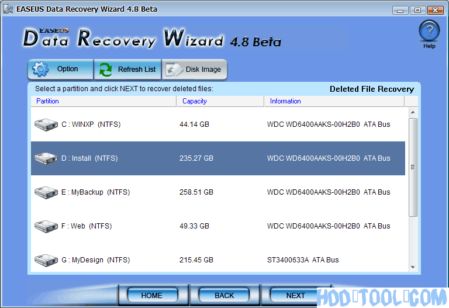Click the app icon in the title bar
The height and width of the screenshot is (308, 449).
9,9
